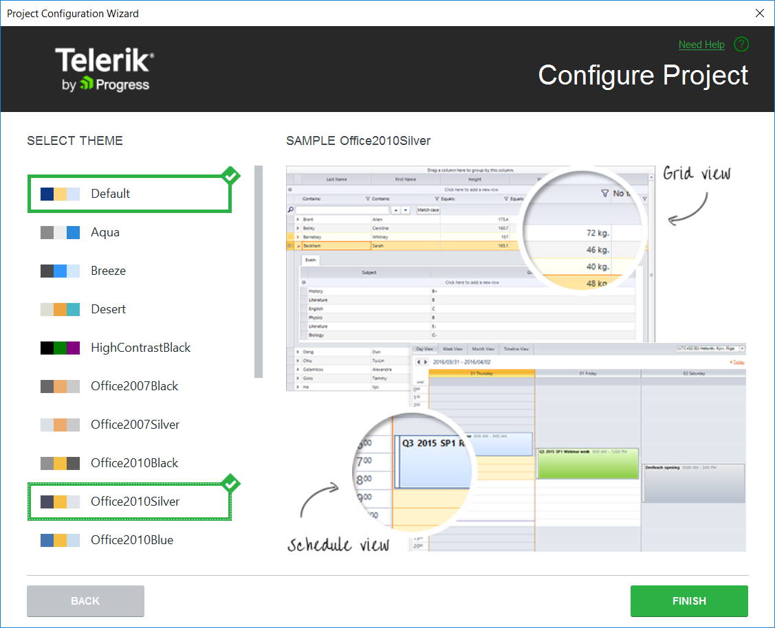Click the BACK button
This screenshot has width=775, height=628.
tap(85, 601)
